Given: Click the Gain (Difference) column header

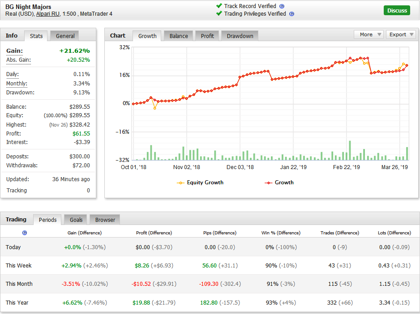Looking at the screenshot, I should coord(85,233).
